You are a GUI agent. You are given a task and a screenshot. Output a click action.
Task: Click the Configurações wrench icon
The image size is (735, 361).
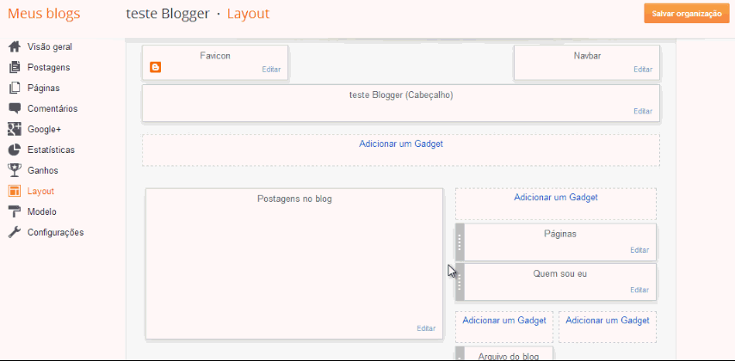click(15, 232)
